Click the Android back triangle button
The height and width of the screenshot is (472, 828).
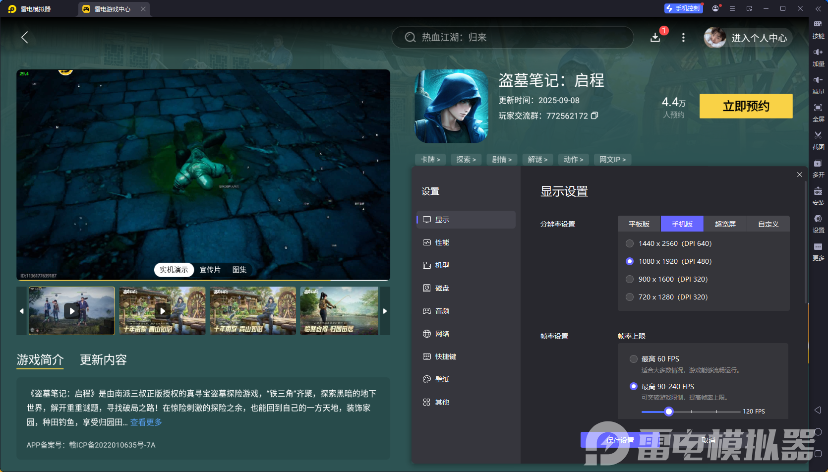pyautogui.click(x=818, y=410)
